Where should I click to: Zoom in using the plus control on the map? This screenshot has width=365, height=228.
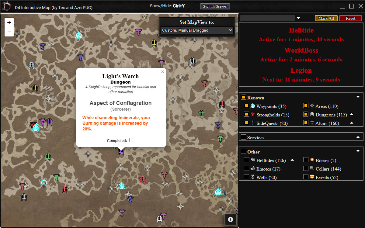pos(9,22)
